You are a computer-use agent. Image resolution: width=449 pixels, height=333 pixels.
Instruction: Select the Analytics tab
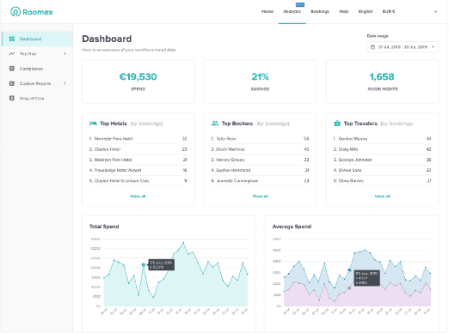(292, 11)
